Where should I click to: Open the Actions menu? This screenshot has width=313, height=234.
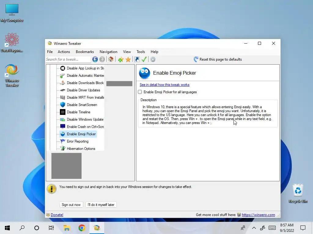click(x=64, y=52)
